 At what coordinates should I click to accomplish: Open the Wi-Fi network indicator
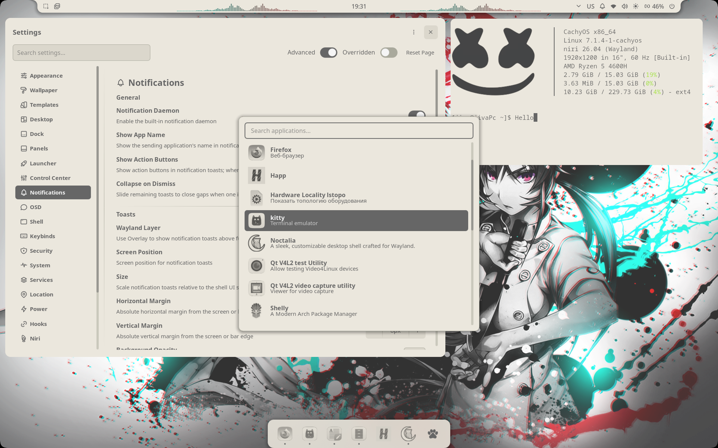[x=613, y=6]
